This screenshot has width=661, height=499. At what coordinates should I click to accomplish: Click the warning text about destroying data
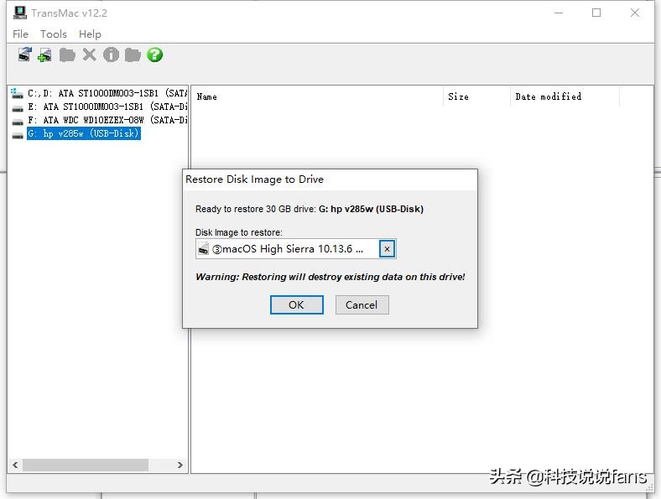(330, 277)
